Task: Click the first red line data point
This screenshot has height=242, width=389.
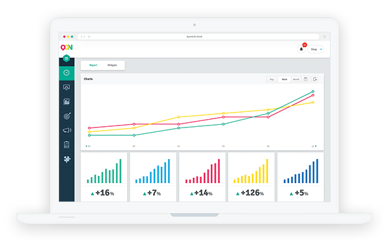Action: click(x=89, y=128)
